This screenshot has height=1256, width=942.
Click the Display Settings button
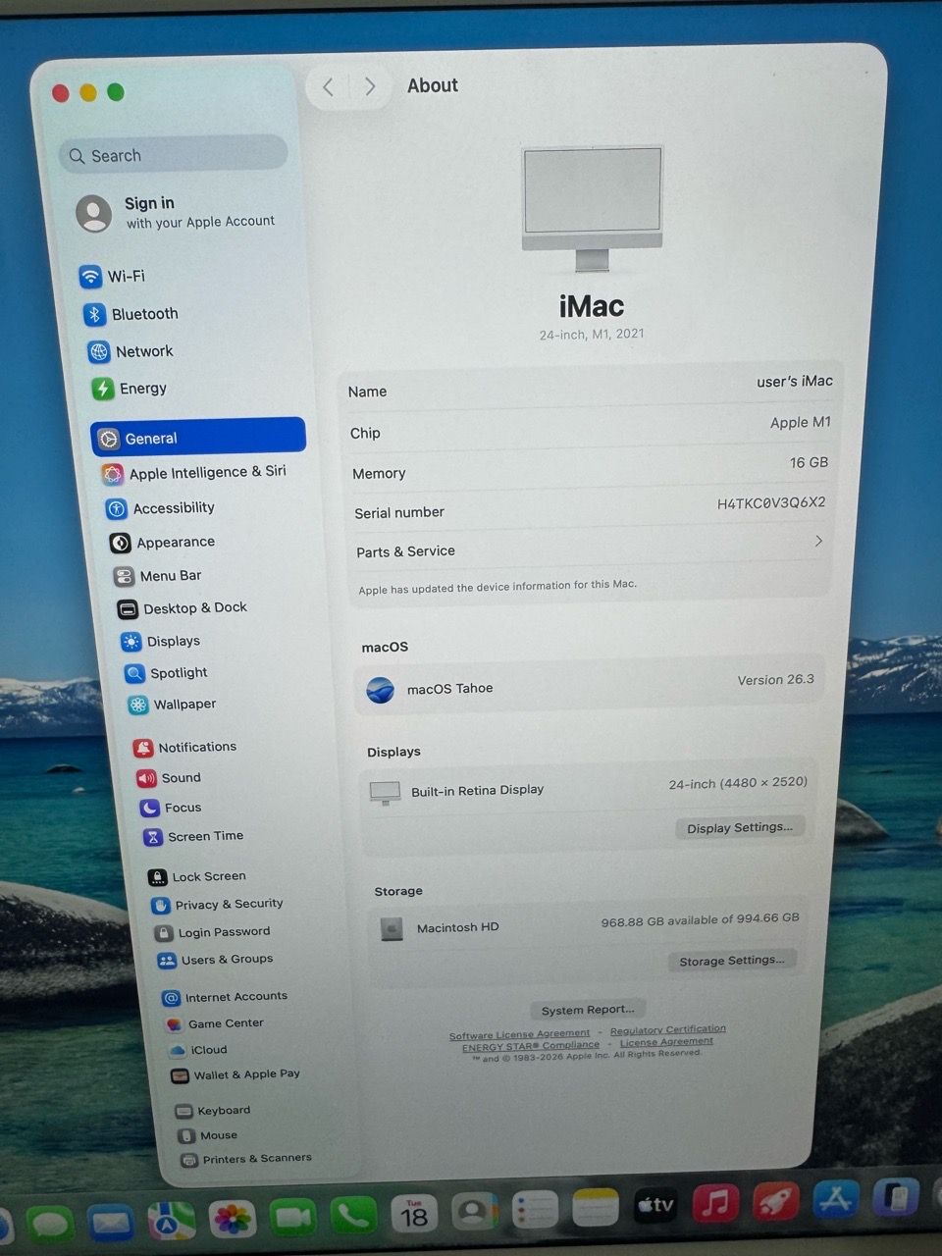click(740, 827)
